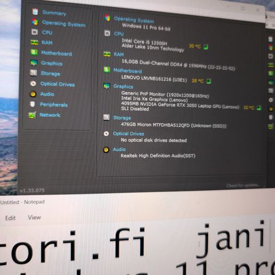Select the RAM icon in the sidebar
Image resolution: width=275 pixels, height=275 pixels.
(34, 42)
